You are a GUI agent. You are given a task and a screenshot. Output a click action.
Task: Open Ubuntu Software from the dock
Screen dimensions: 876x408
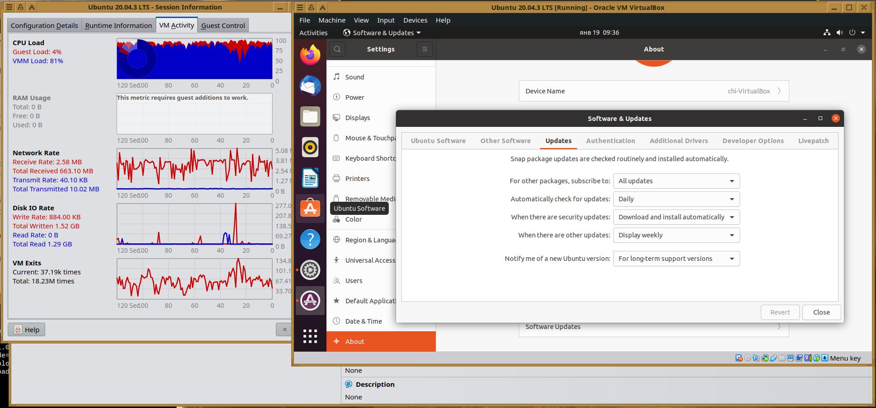[x=310, y=209]
